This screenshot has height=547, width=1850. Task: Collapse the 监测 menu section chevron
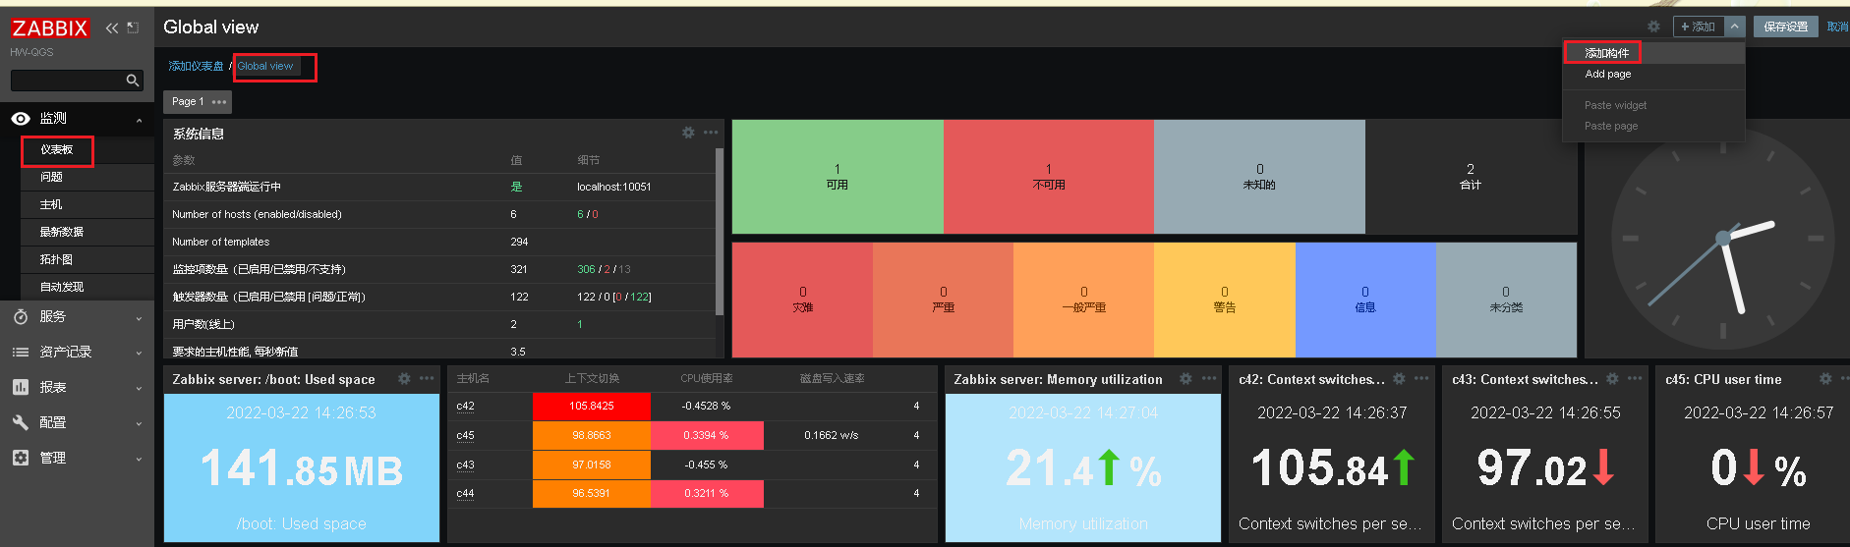pyautogui.click(x=139, y=121)
